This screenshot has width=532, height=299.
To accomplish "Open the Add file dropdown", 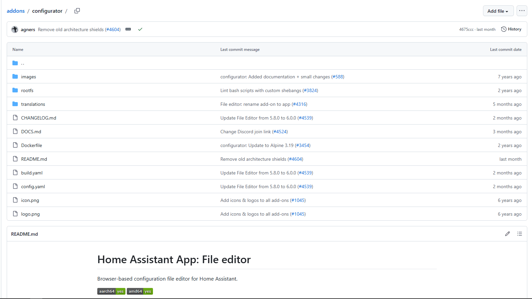I will 498,11.
